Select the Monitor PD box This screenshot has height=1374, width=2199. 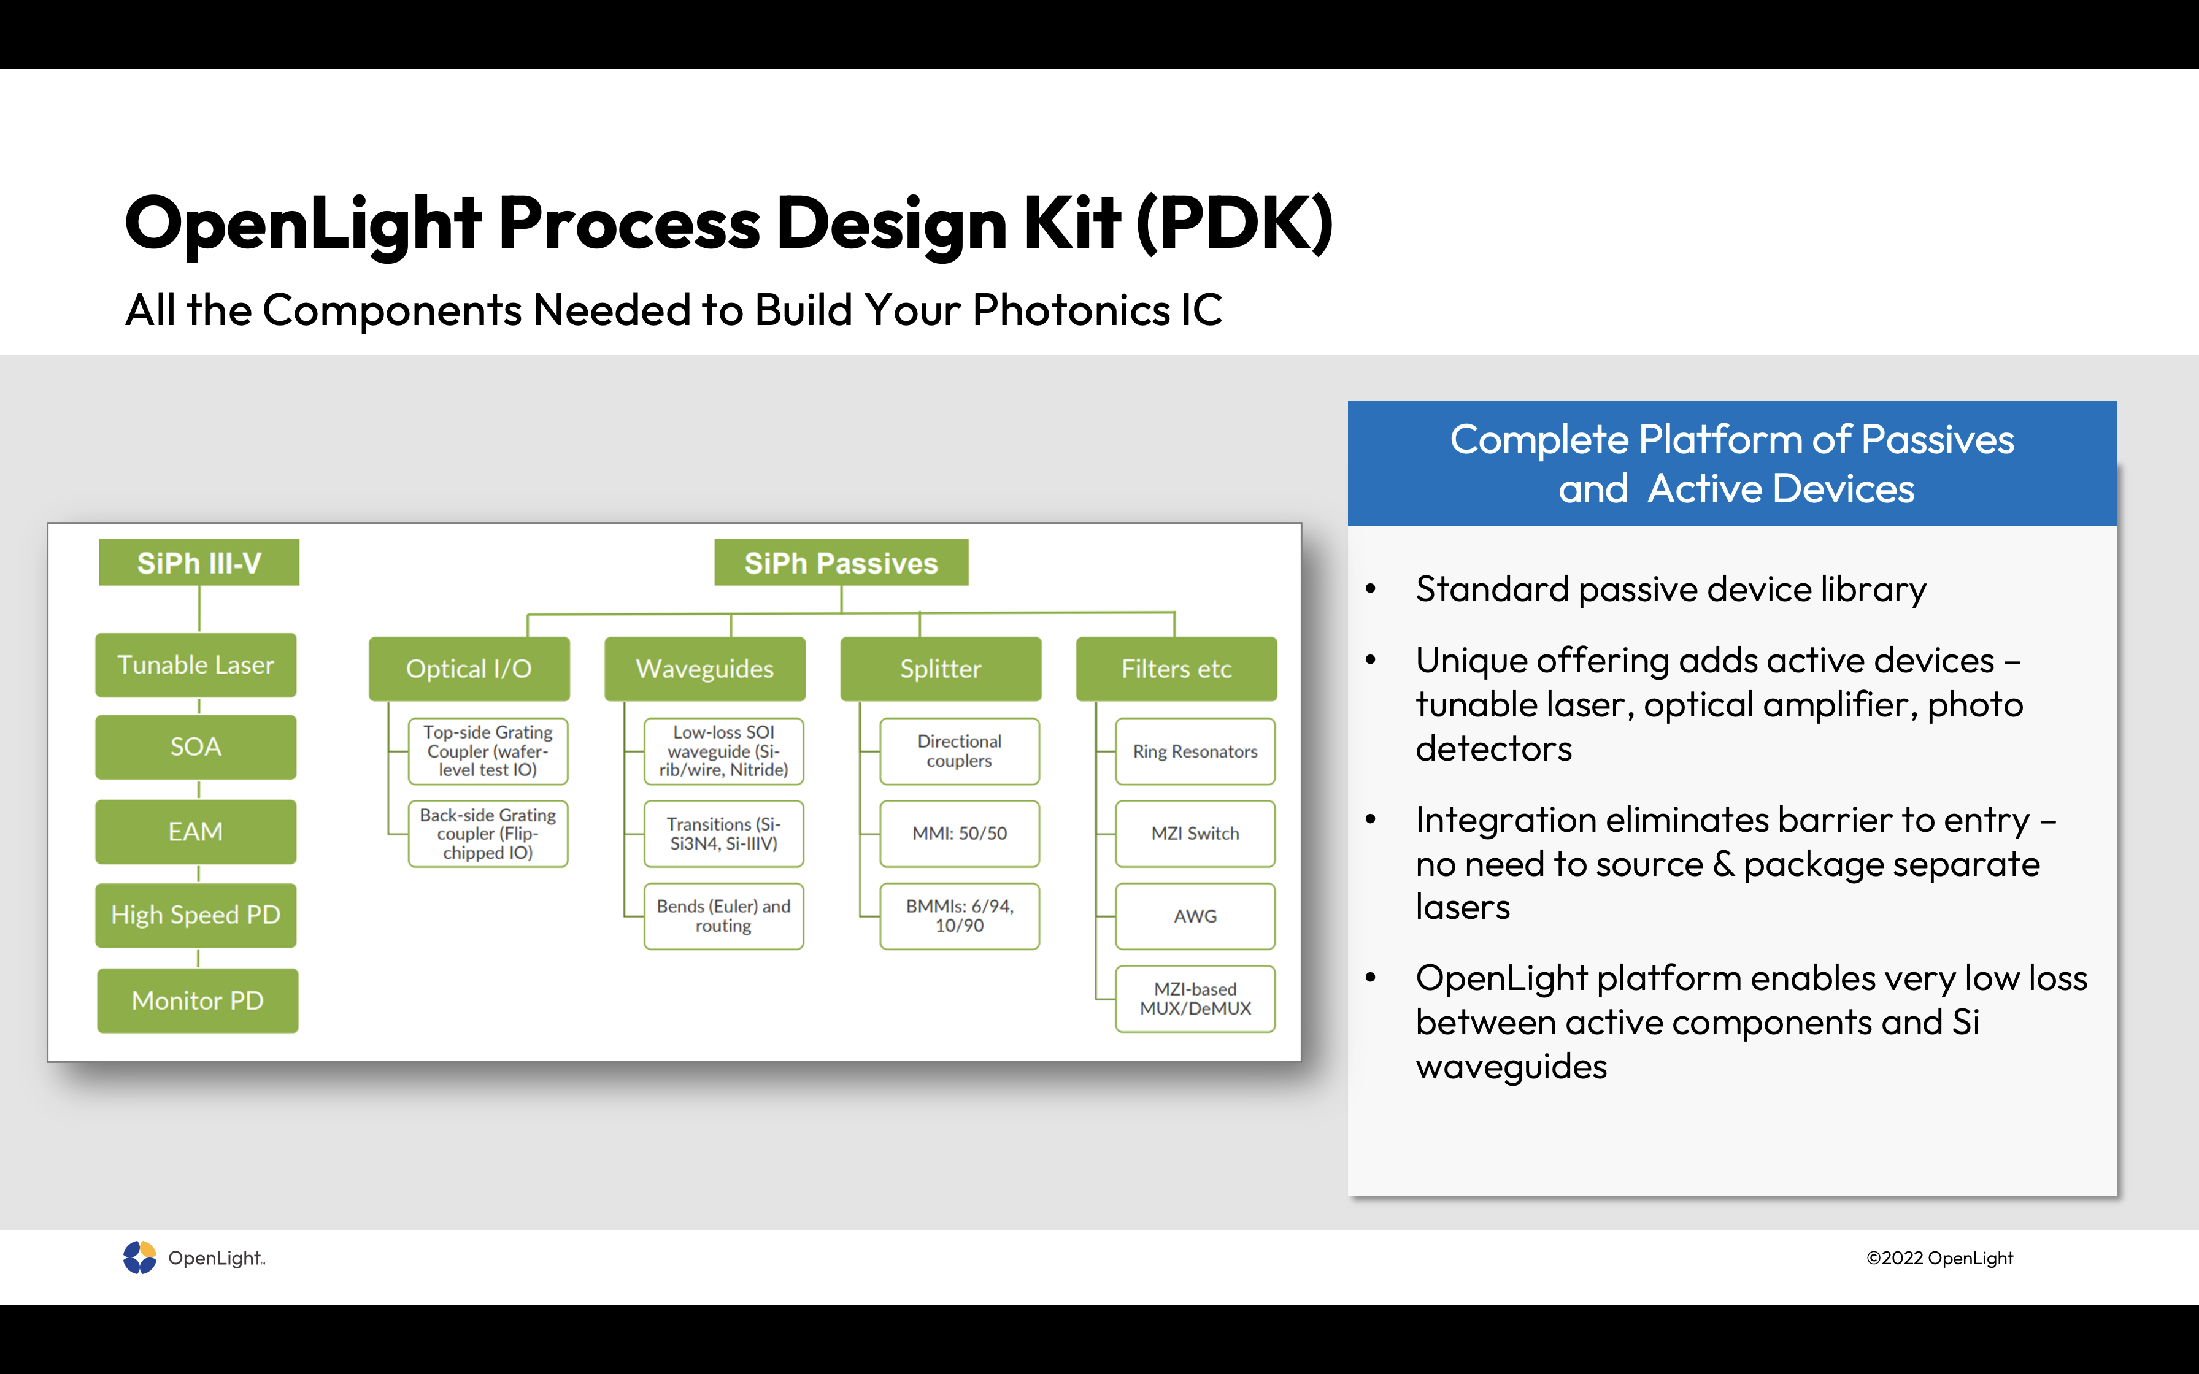[x=198, y=1000]
